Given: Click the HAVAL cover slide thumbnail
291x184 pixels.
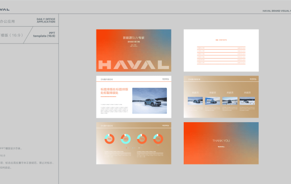Looking at the screenshot, I should [134, 51].
